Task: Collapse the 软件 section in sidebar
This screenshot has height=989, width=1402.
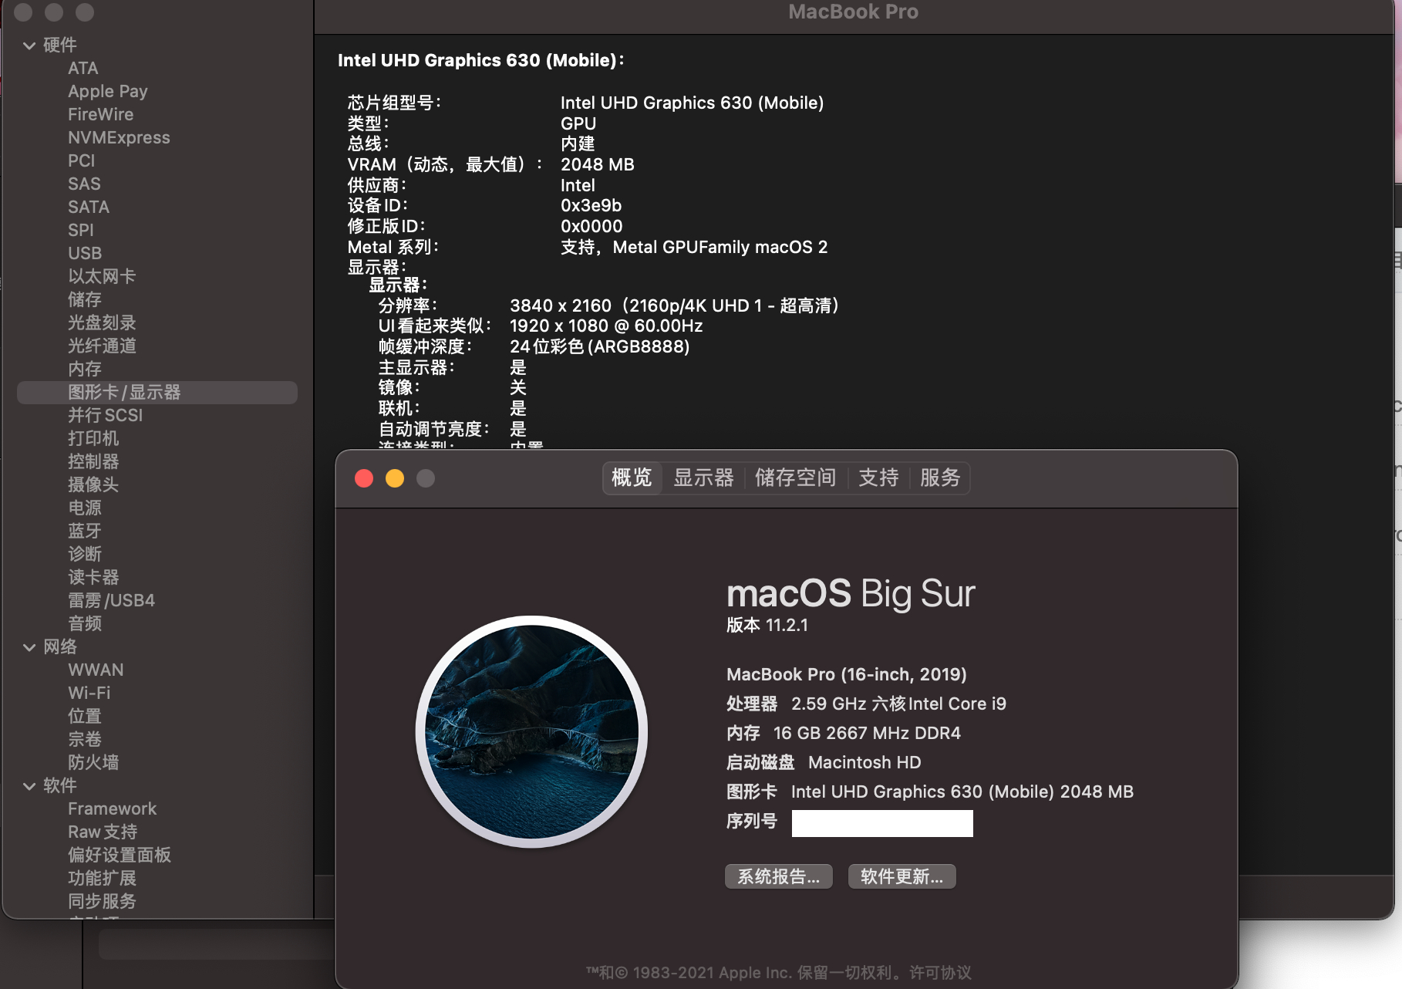Action: [29, 786]
